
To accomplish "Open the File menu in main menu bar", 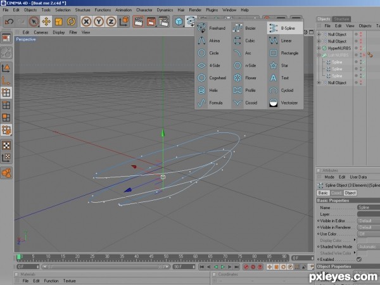I will pos(6,10).
